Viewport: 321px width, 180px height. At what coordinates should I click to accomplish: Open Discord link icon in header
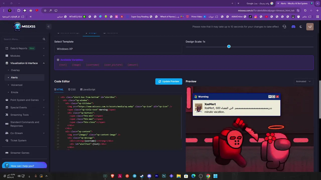click(x=293, y=26)
